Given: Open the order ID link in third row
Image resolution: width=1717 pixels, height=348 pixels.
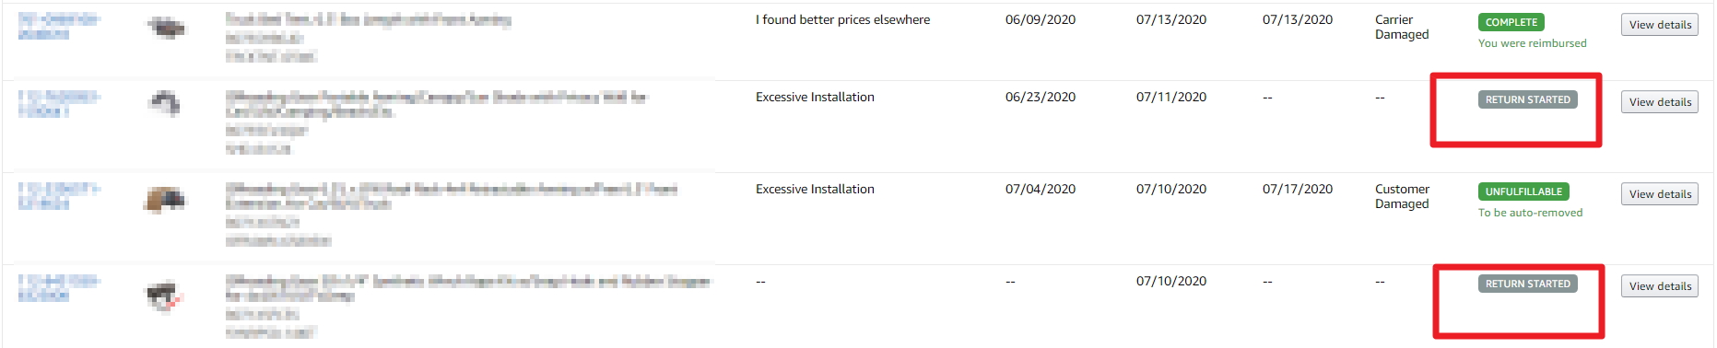Looking at the screenshot, I should [x=59, y=195].
